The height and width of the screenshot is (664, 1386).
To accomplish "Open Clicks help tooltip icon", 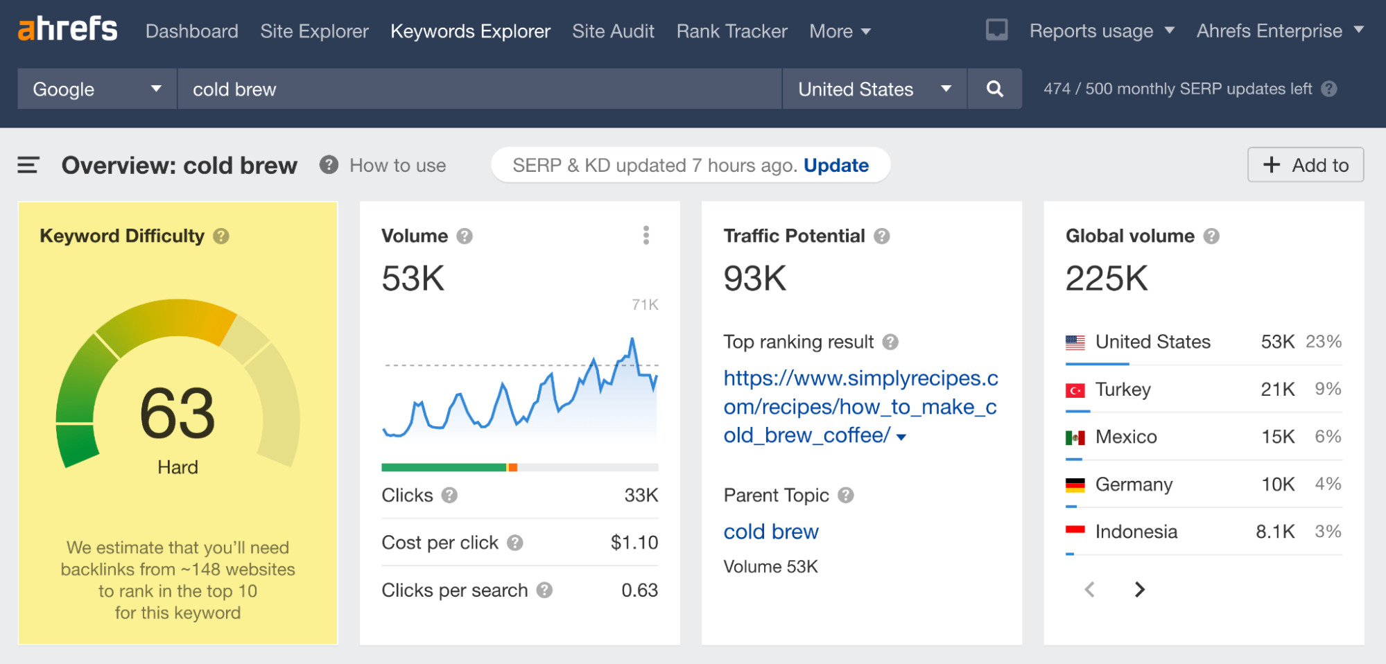I will tap(449, 495).
